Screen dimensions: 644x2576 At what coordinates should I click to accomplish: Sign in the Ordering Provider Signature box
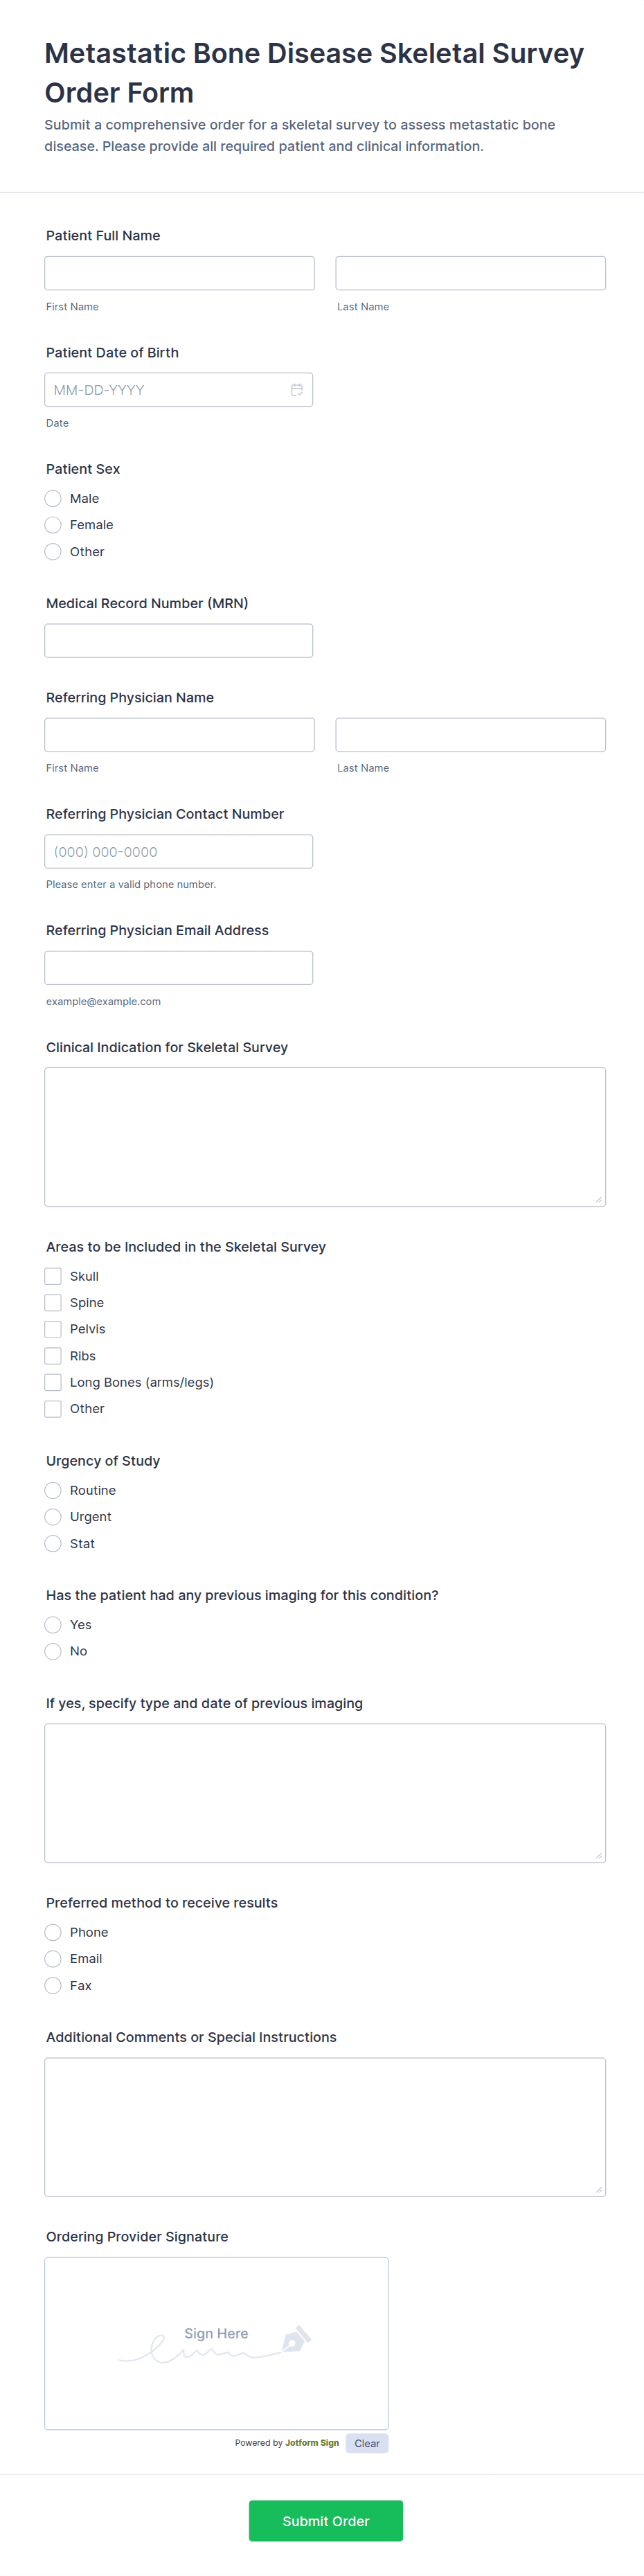coord(216,2342)
